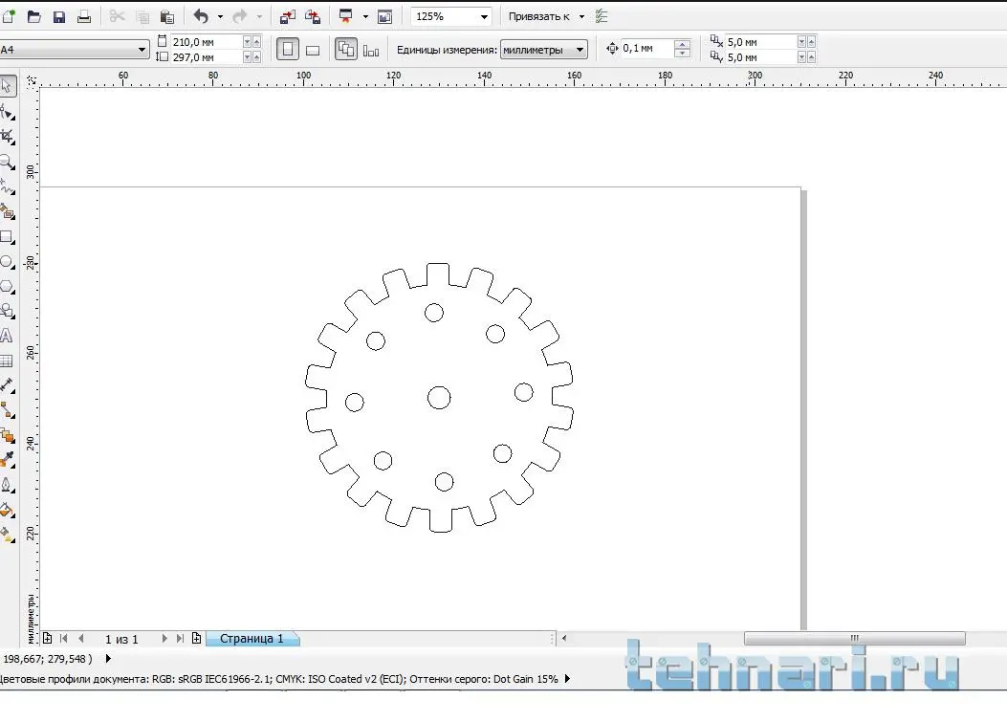The image size is (1007, 722).
Task: Increase page width with up arrow
Action: click(x=257, y=42)
